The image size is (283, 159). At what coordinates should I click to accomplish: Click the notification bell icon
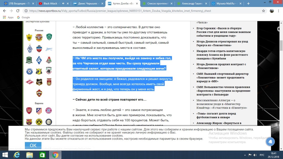coord(270,142)
